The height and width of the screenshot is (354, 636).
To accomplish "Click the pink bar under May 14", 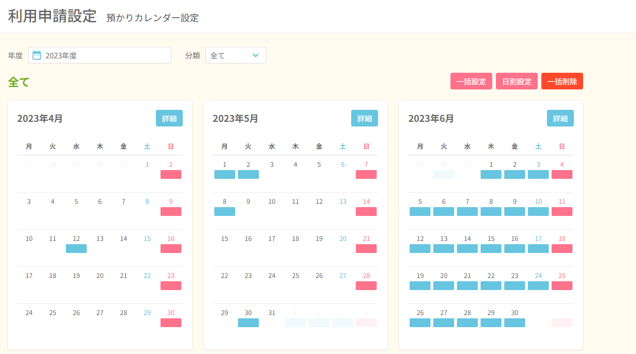I will click(x=366, y=211).
